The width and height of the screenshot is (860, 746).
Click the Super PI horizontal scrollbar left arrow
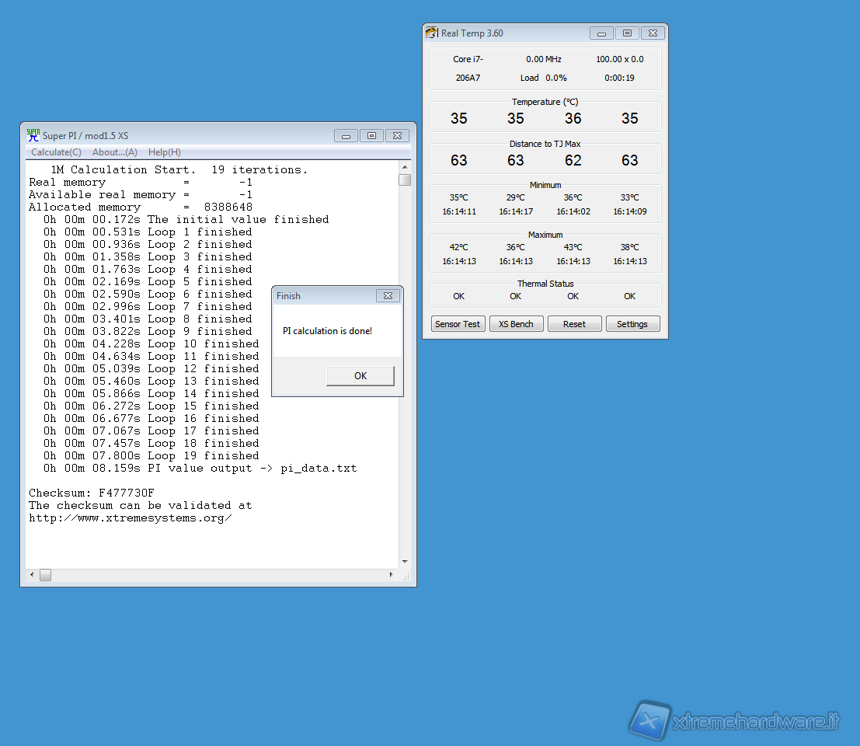(32, 575)
